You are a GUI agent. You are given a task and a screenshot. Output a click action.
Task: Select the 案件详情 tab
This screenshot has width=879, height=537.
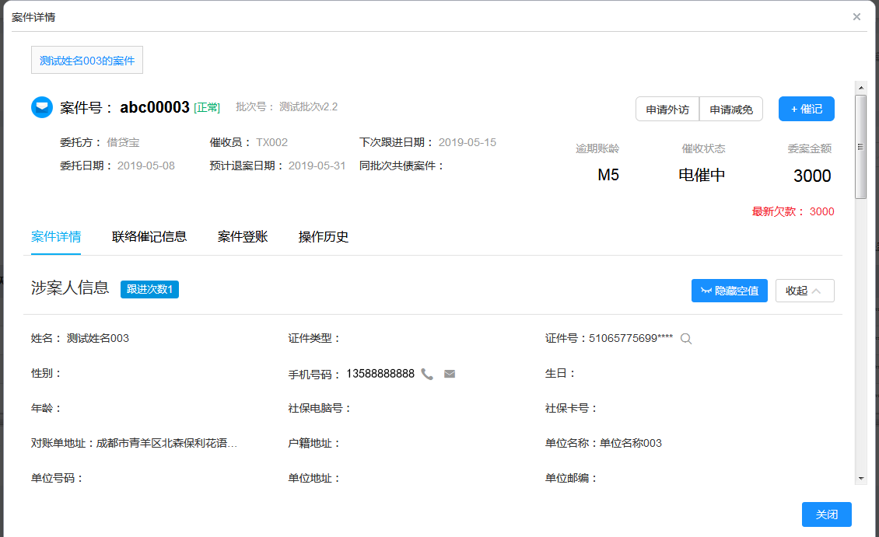point(56,237)
